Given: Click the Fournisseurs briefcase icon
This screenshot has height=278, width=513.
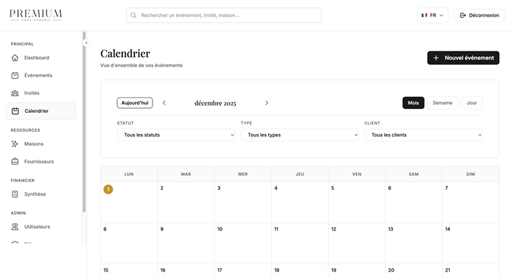Looking at the screenshot, I should click(x=15, y=162).
